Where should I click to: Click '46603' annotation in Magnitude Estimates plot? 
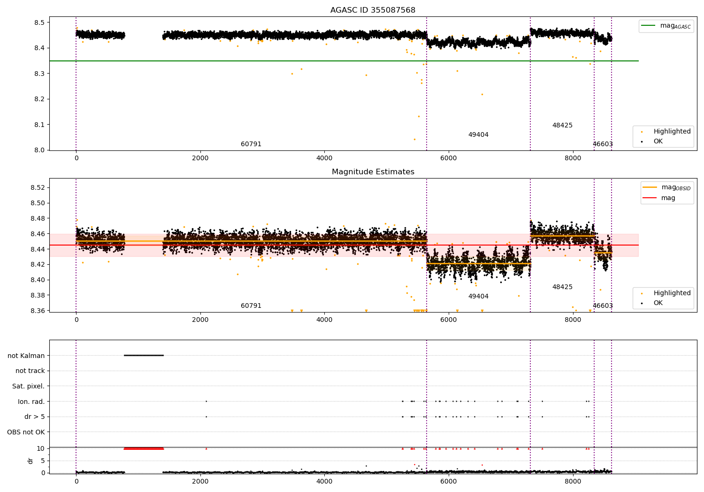pos(603,306)
